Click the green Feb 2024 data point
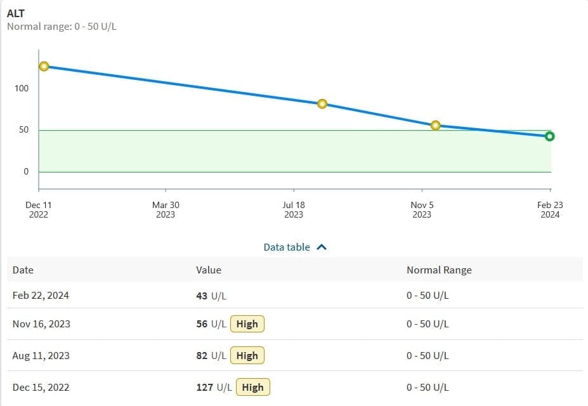Image resolution: width=588 pixels, height=406 pixels. (x=550, y=136)
